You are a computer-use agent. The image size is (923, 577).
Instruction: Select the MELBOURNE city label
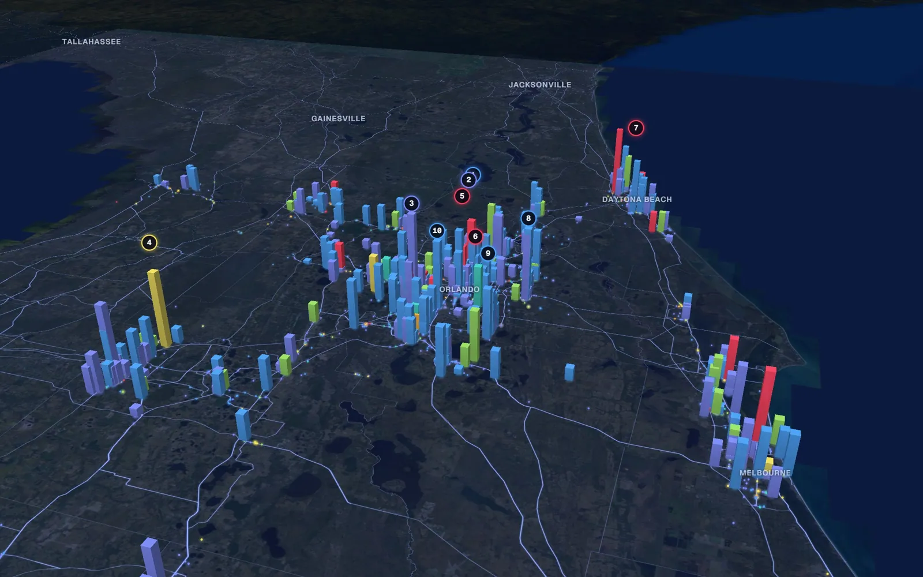[x=765, y=473]
